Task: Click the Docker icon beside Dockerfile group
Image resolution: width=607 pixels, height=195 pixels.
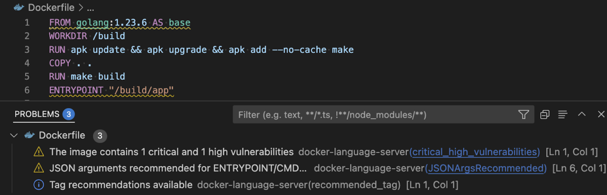Action: (x=30, y=136)
